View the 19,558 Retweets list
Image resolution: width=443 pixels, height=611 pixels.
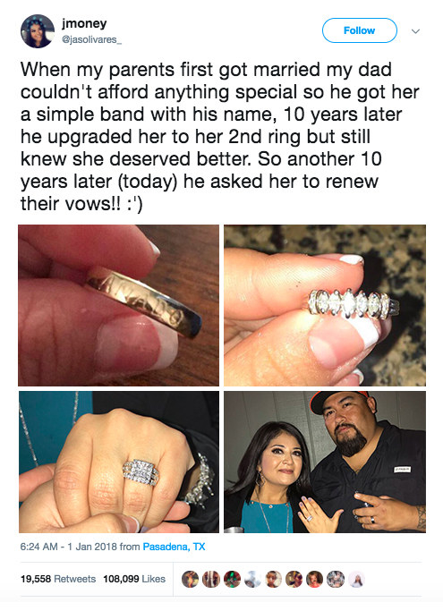point(58,579)
